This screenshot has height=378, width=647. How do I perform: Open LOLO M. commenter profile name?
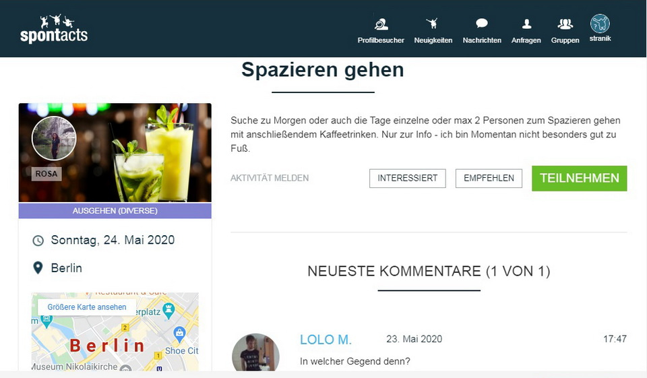(x=326, y=340)
